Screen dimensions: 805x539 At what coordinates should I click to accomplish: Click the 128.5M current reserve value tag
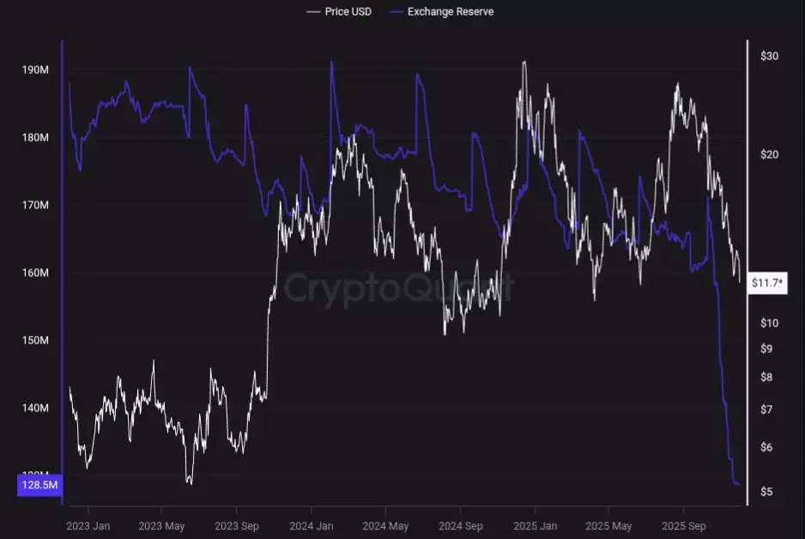[39, 486]
